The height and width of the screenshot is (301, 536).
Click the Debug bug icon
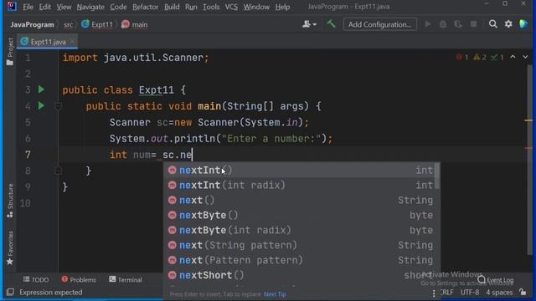tap(443, 24)
